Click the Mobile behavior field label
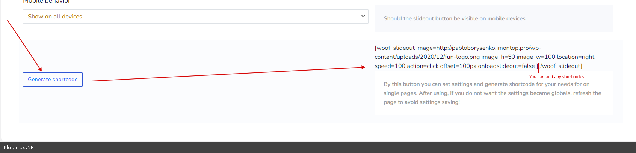636x153 pixels. (x=47, y=1)
